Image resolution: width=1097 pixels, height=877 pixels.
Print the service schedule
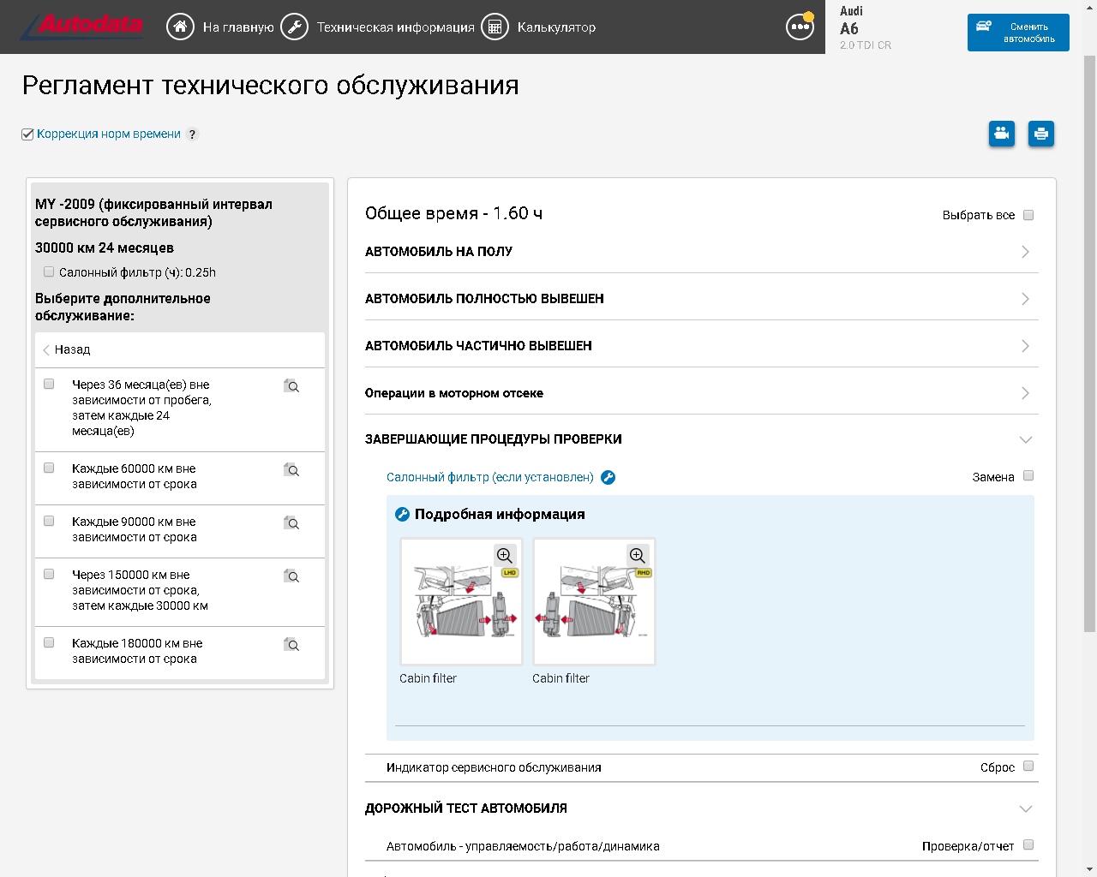pyautogui.click(x=1041, y=134)
